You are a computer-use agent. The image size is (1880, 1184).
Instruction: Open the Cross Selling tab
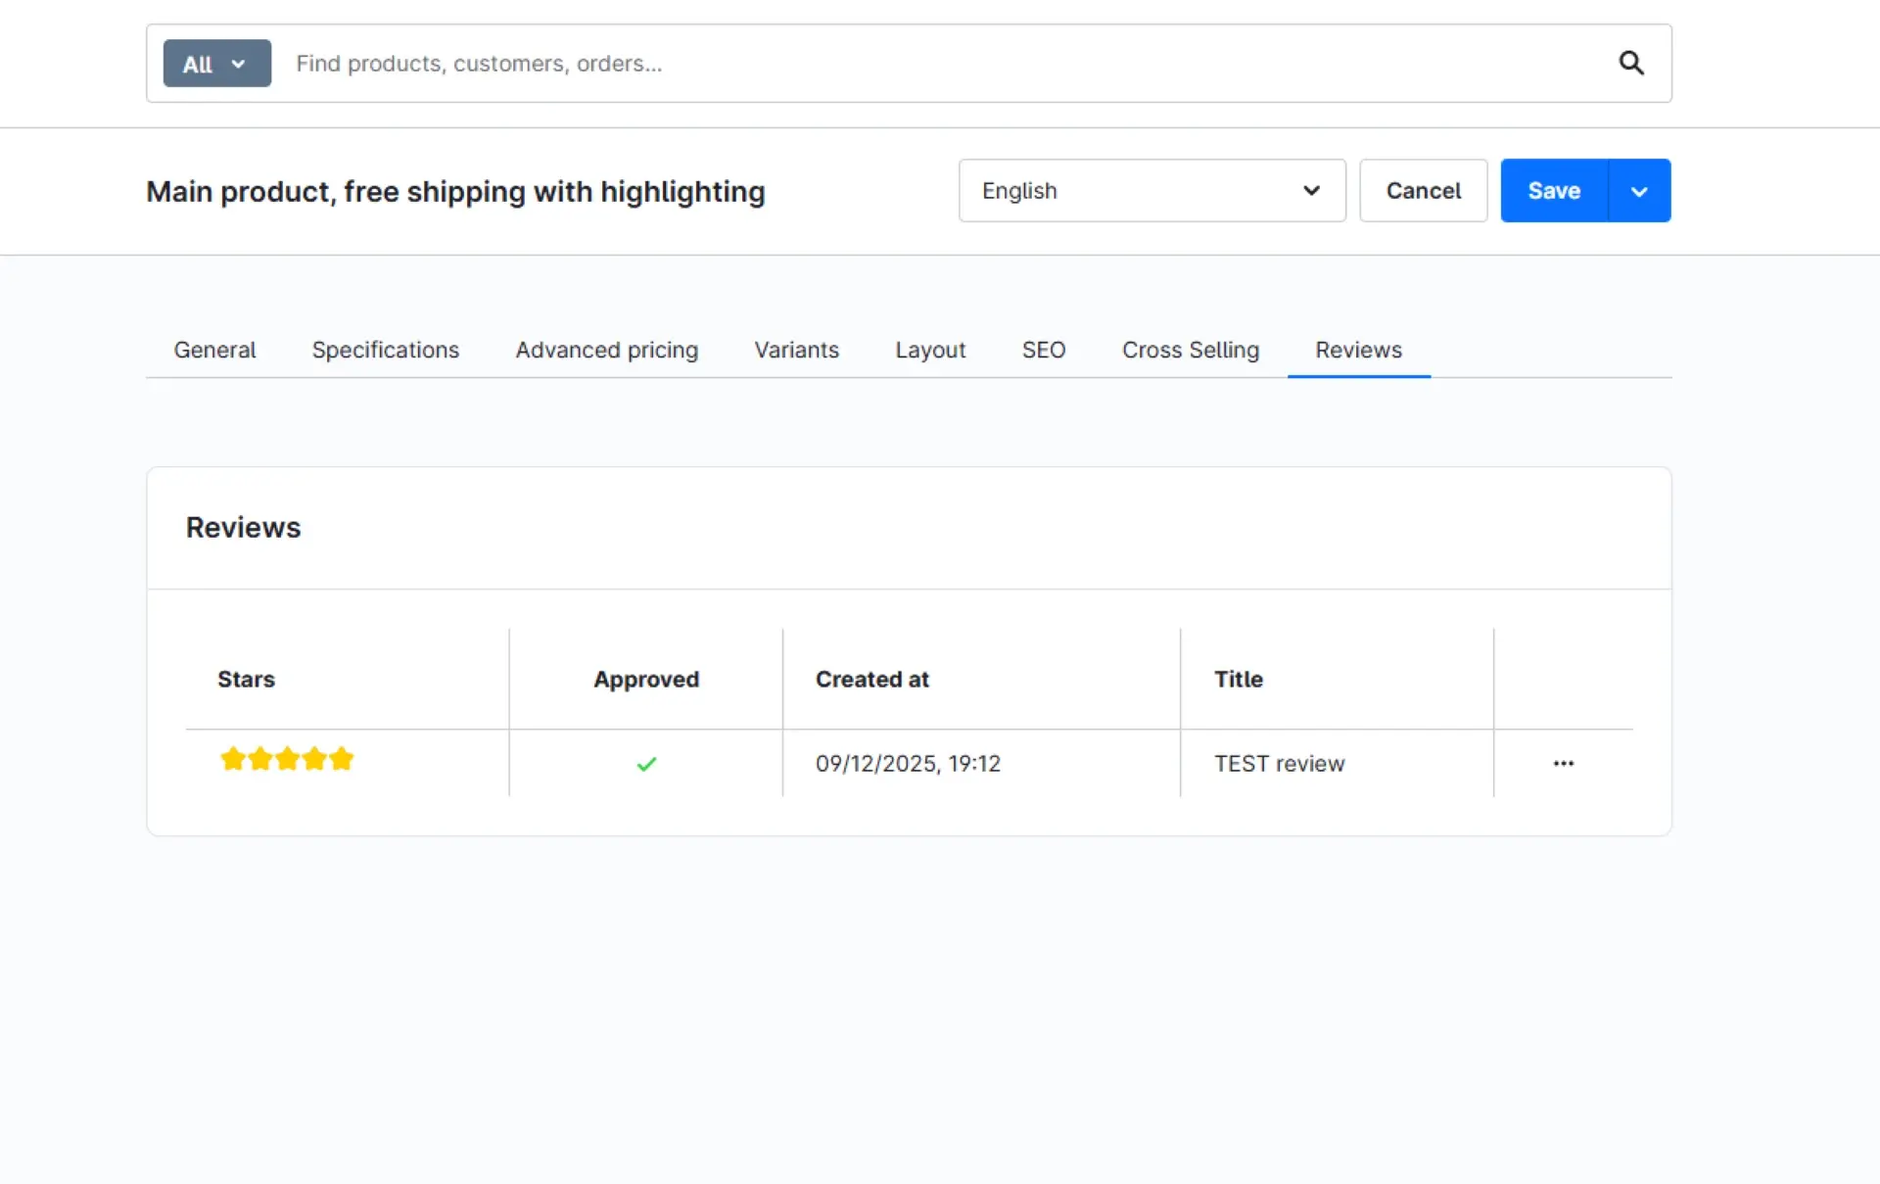click(1190, 350)
